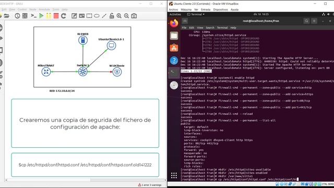This screenshot has height=188, width=334.
Task: Select the draw rectangle tool in GNS3
Action: point(89,16)
